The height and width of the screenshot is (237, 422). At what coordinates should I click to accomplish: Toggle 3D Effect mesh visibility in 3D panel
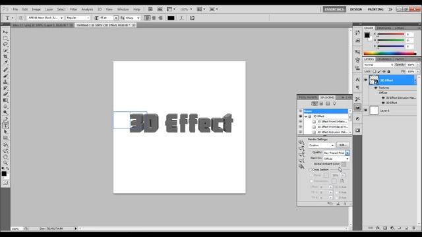click(x=301, y=117)
